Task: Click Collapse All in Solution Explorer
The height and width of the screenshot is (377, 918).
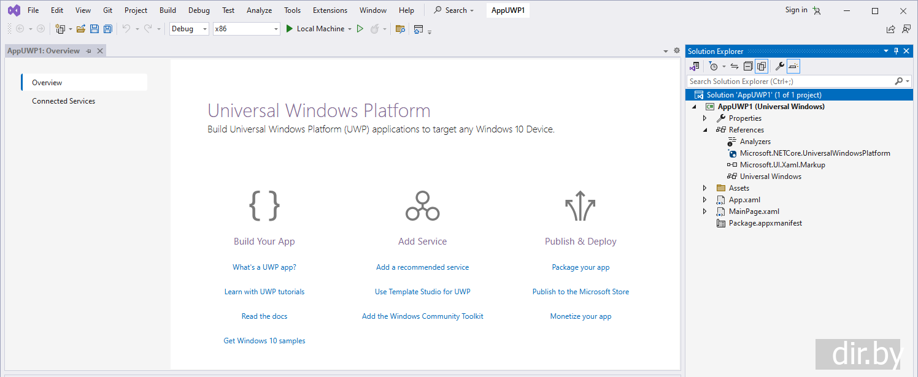Action: (x=747, y=66)
